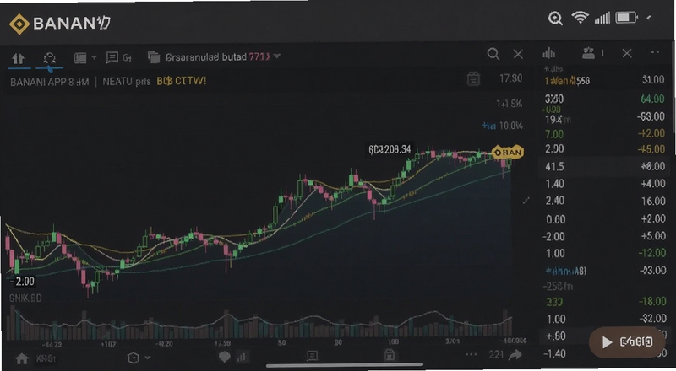Click the search icon above the chart
Screen dimensions: 676x371
point(493,54)
